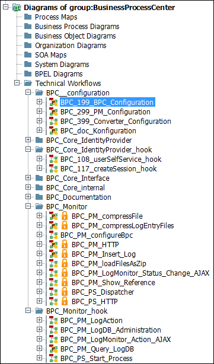
Task: Click the Business Process Diagrams folder icon
Action: pos(28,27)
